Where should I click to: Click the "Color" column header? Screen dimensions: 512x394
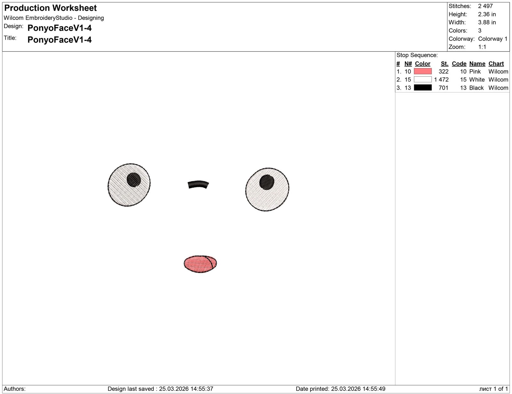pos(422,64)
